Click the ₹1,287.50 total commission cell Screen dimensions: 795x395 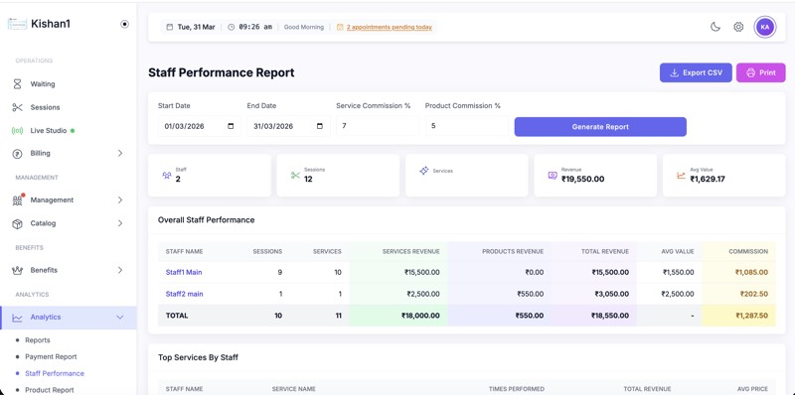tap(752, 316)
